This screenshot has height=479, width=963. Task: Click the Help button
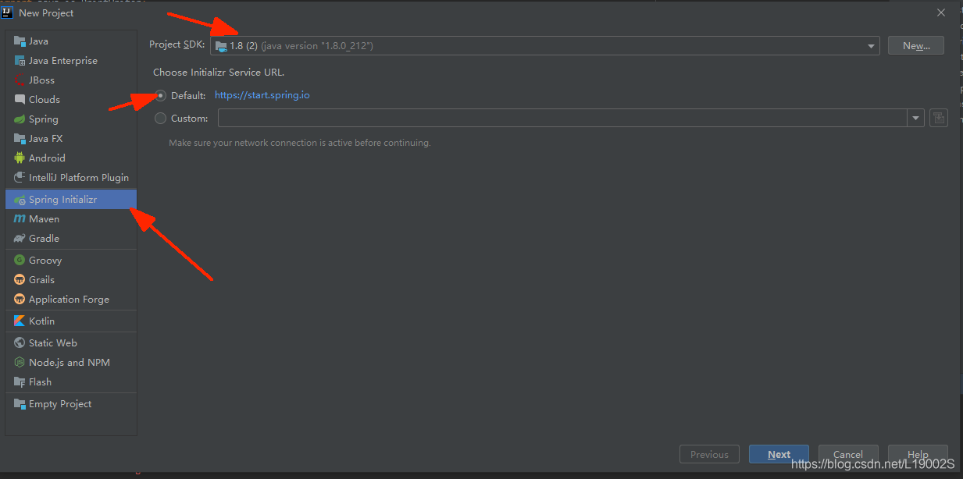tap(918, 454)
